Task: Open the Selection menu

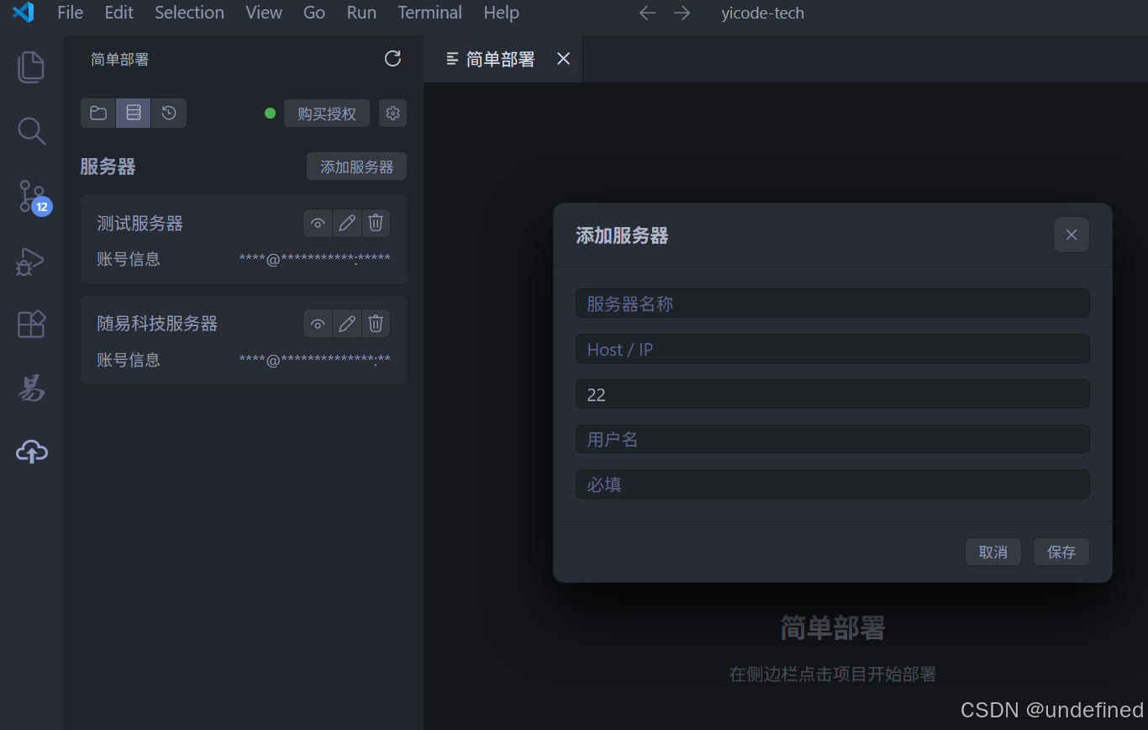Action: pos(189,13)
